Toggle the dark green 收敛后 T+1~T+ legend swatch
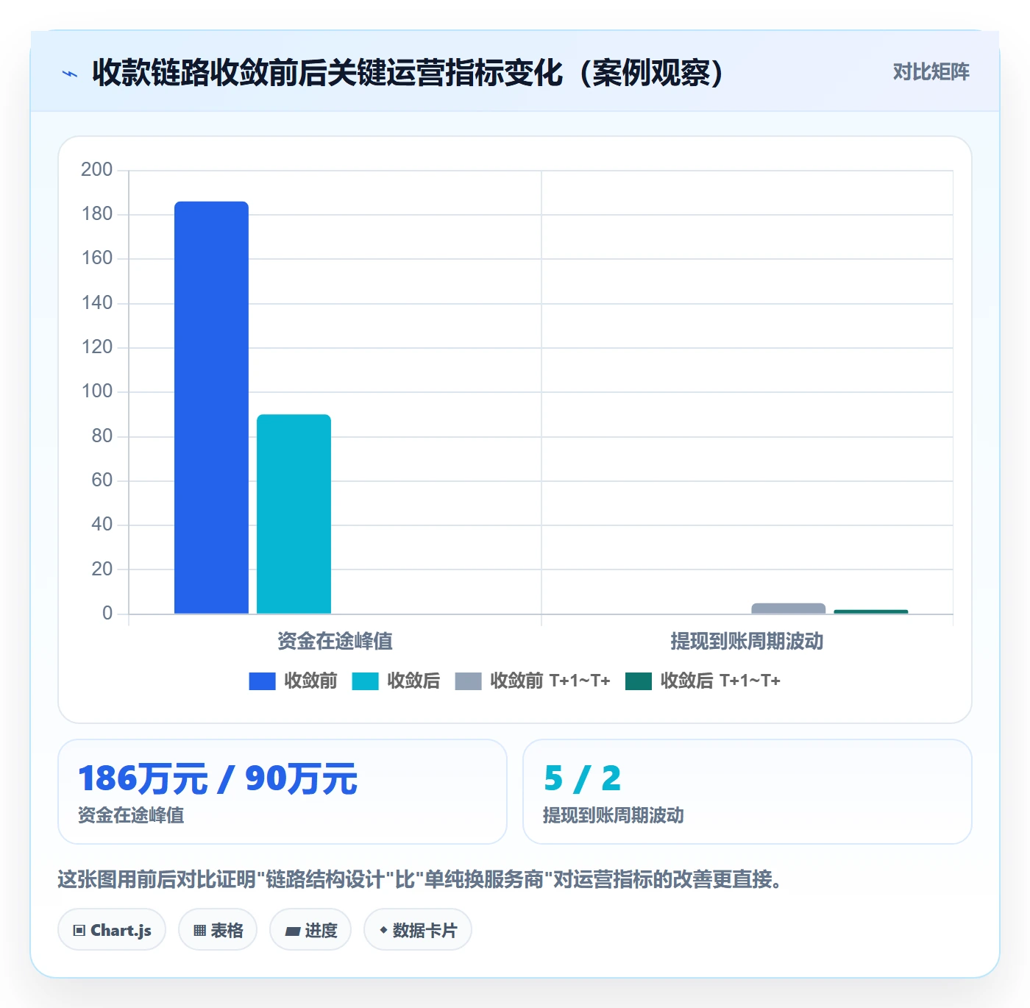Viewport: 1030px width, 1008px height. coord(639,681)
